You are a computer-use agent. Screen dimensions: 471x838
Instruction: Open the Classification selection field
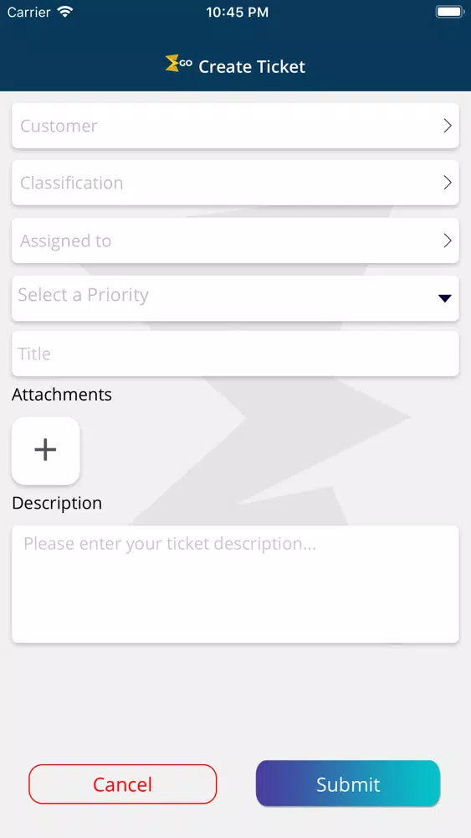click(x=235, y=183)
